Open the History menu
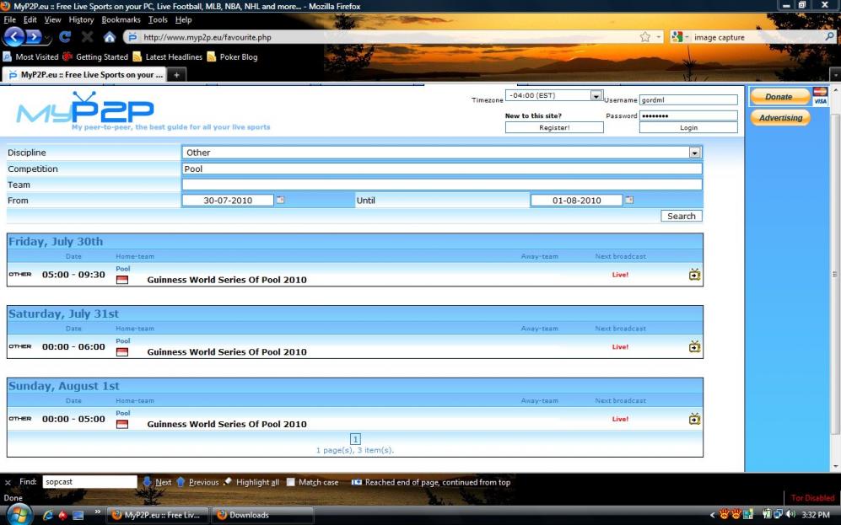Image resolution: width=841 pixels, height=525 pixels. (81, 19)
